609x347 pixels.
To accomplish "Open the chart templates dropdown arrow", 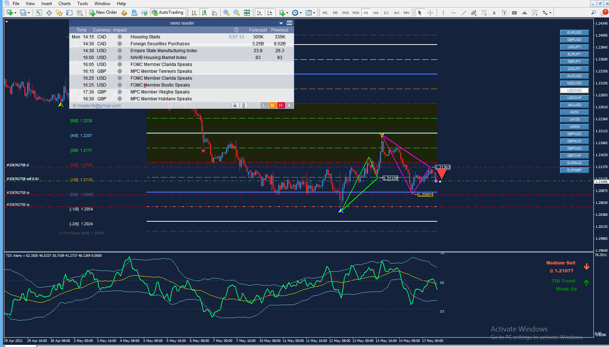I will (314, 13).
